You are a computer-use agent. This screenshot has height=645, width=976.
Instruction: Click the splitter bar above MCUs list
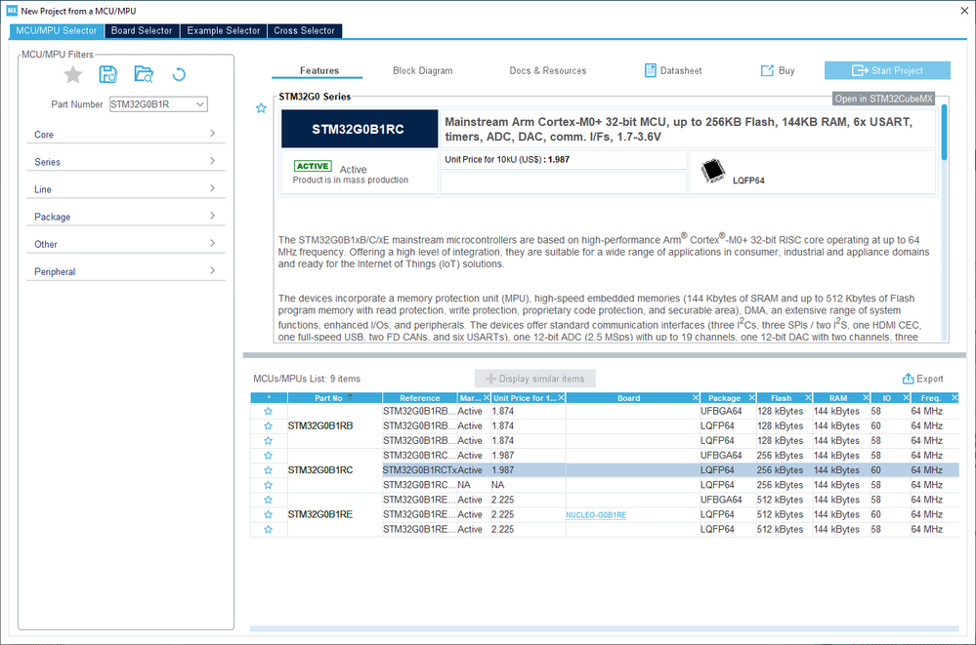click(604, 356)
